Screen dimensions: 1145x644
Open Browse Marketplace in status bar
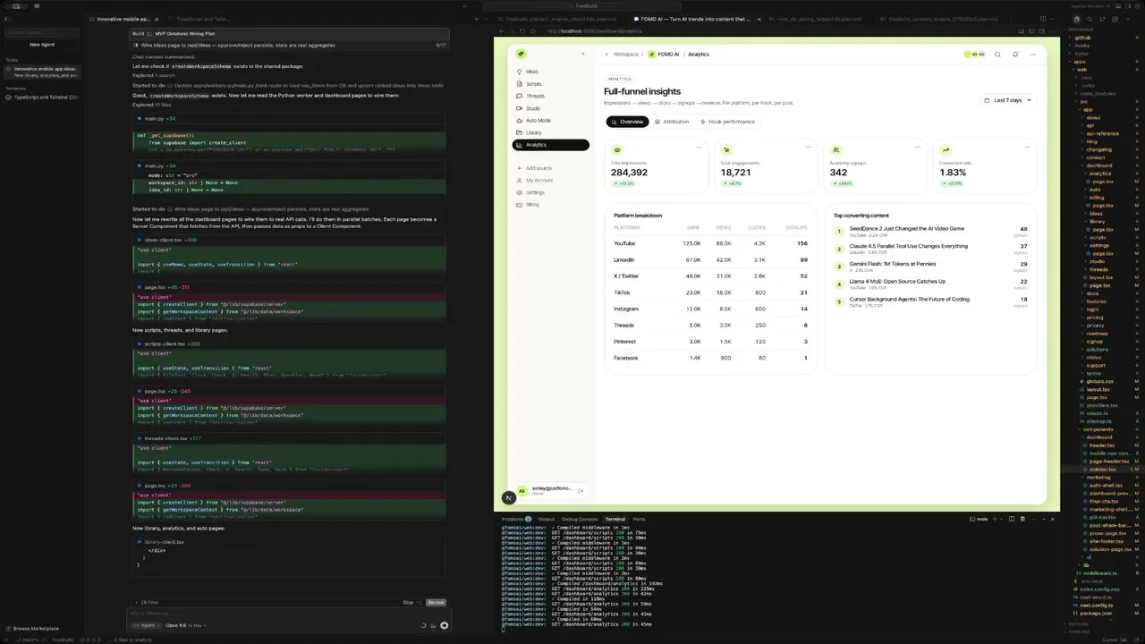(32, 629)
